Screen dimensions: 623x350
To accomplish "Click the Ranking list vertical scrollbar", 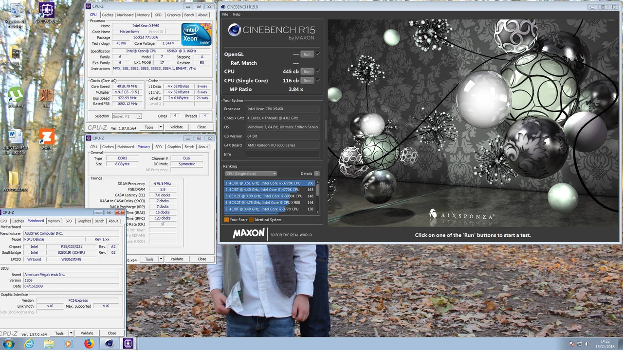I will [x=318, y=196].
